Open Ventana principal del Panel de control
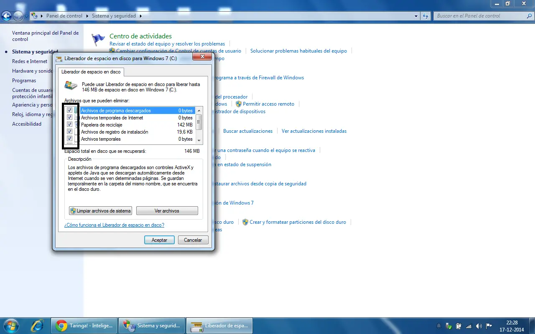This screenshot has height=334, width=535. pos(46,36)
